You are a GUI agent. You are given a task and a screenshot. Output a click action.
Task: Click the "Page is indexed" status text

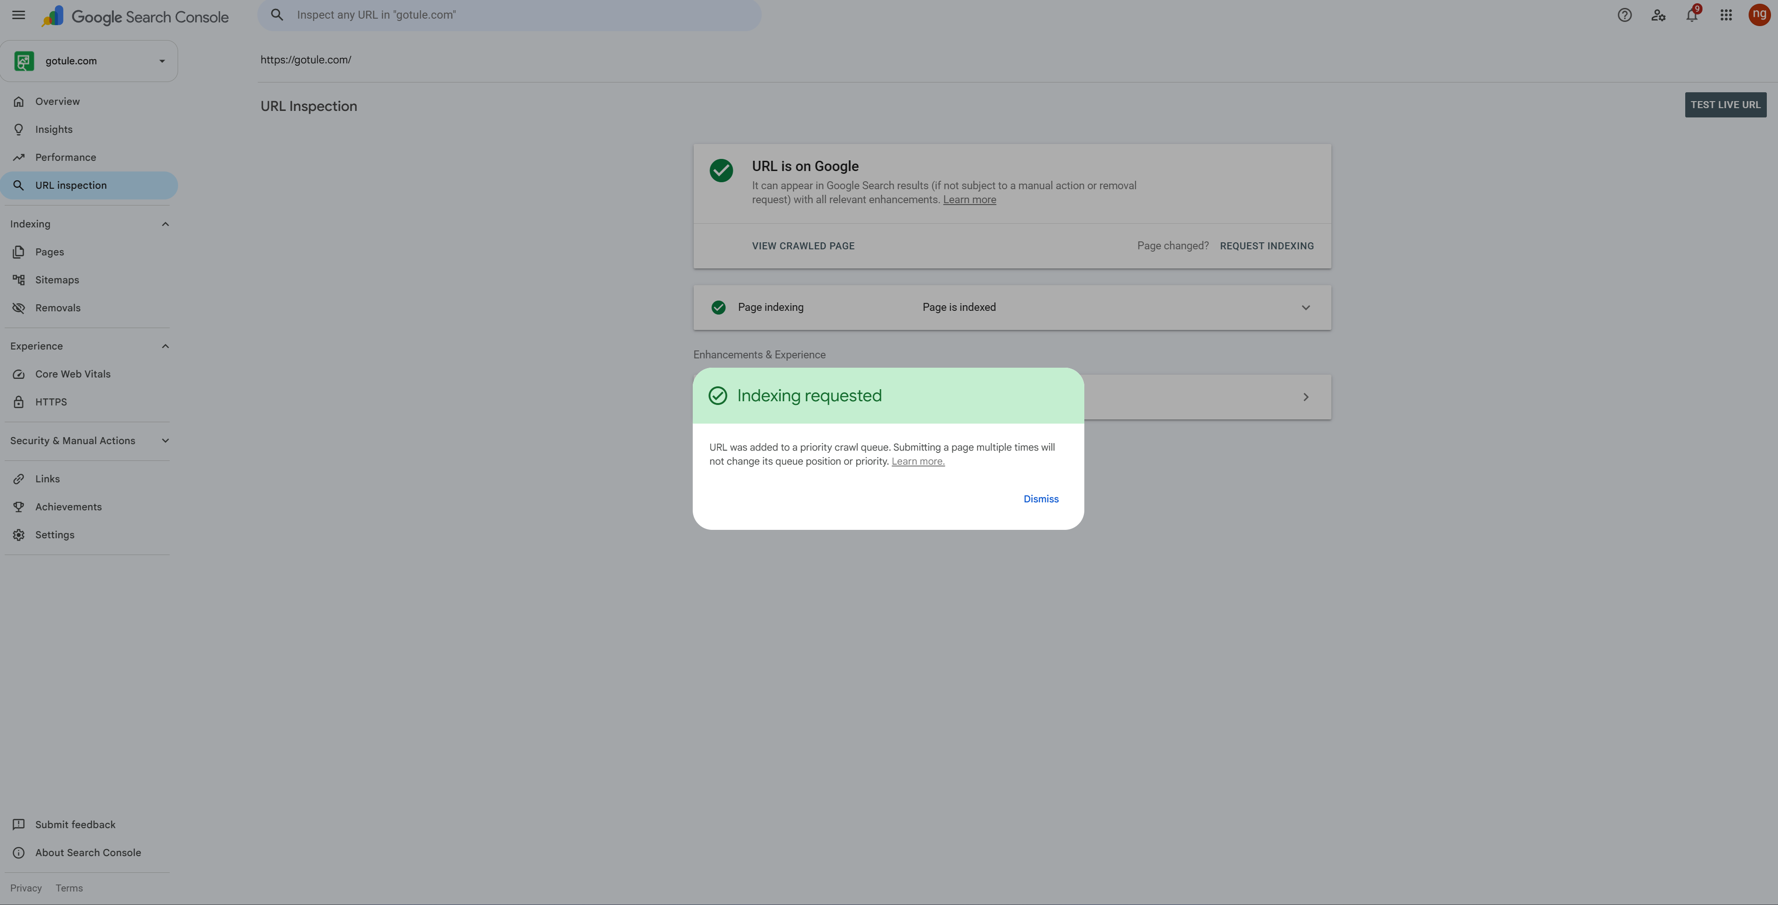(959, 308)
